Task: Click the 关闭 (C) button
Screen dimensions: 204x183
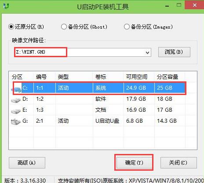Action: click(x=178, y=163)
